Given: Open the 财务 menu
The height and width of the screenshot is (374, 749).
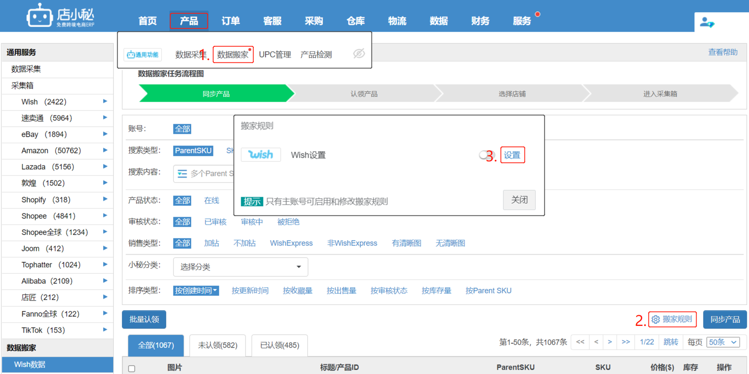Looking at the screenshot, I should (x=480, y=21).
